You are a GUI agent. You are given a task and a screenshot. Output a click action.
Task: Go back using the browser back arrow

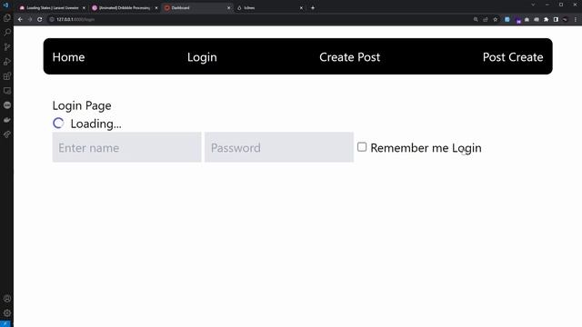[20, 19]
